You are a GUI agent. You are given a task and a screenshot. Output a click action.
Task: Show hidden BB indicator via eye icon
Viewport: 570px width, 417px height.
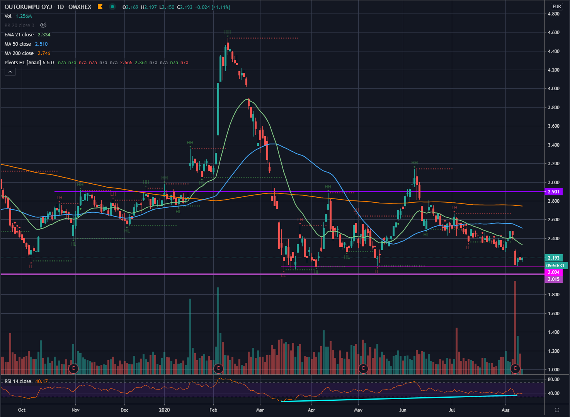point(43,26)
